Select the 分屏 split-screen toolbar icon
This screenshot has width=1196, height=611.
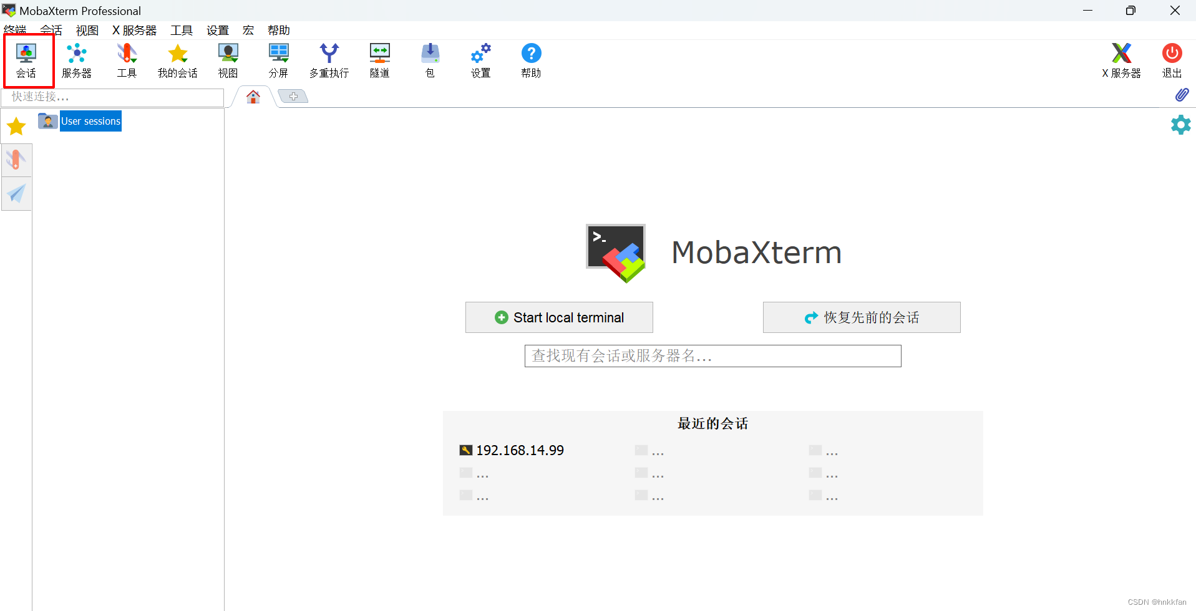[x=278, y=60]
